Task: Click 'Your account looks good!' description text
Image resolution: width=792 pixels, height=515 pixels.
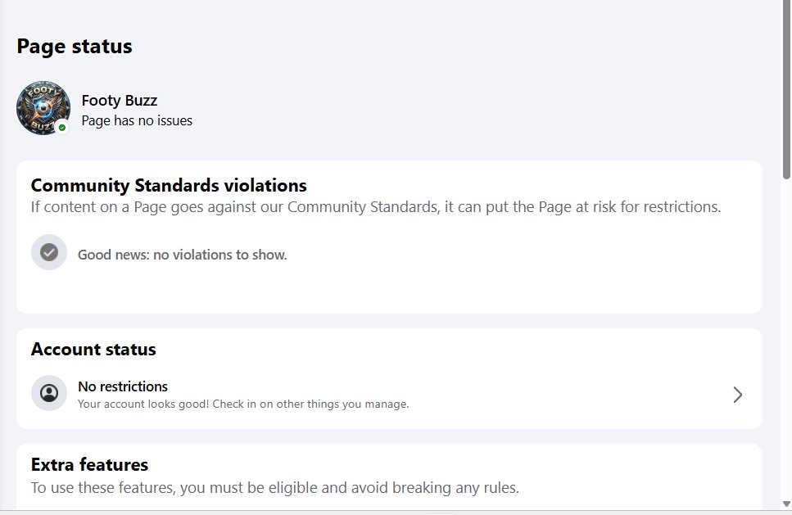Action: 243,404
